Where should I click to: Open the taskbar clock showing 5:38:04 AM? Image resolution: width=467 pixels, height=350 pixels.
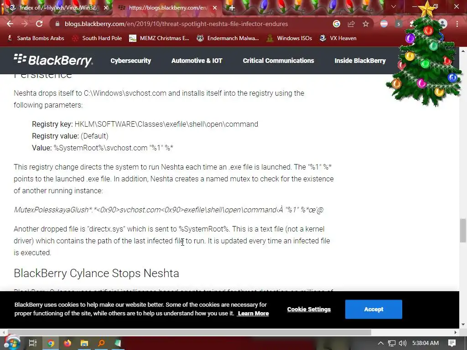(x=425, y=343)
